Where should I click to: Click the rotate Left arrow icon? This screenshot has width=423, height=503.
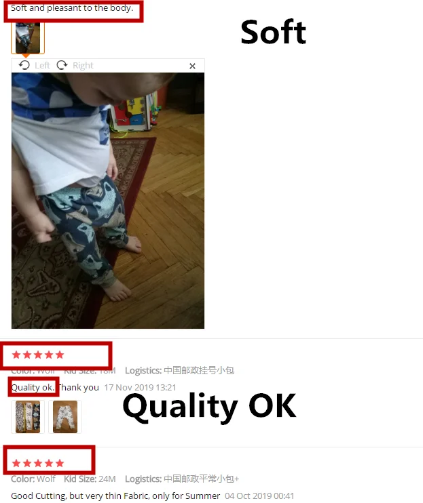coord(24,65)
